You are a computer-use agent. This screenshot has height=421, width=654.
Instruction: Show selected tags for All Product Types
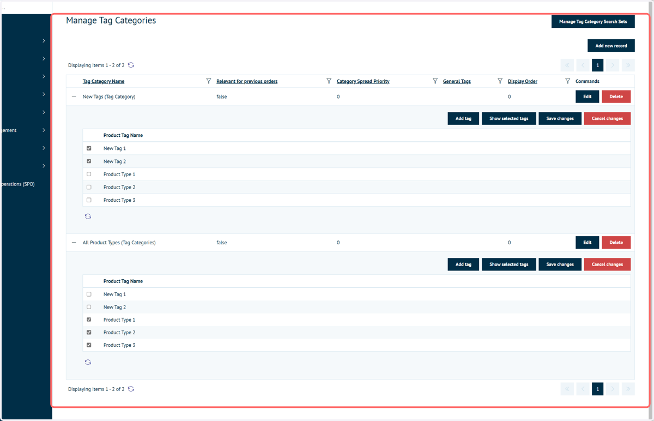(x=508, y=264)
